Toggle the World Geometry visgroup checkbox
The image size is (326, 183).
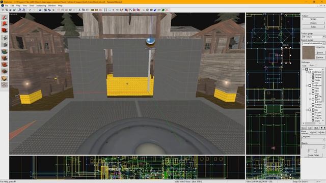(x=310, y=72)
